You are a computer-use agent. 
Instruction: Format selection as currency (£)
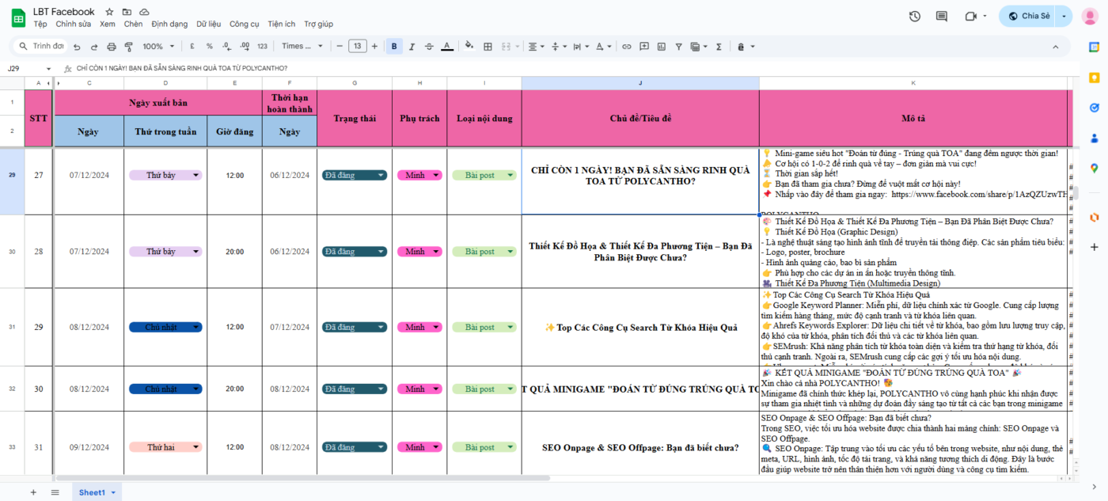pos(192,47)
